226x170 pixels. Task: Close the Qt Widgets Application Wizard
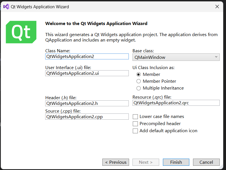[217, 7]
